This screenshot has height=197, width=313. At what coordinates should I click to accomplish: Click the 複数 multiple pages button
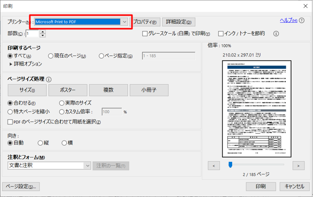(x=108, y=90)
